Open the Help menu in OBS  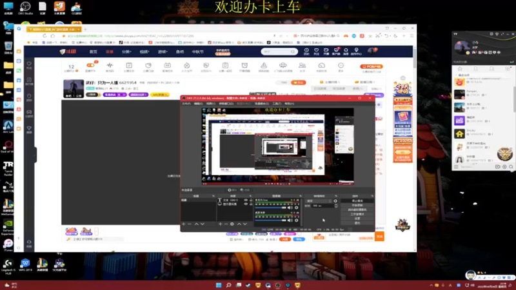pos(289,104)
